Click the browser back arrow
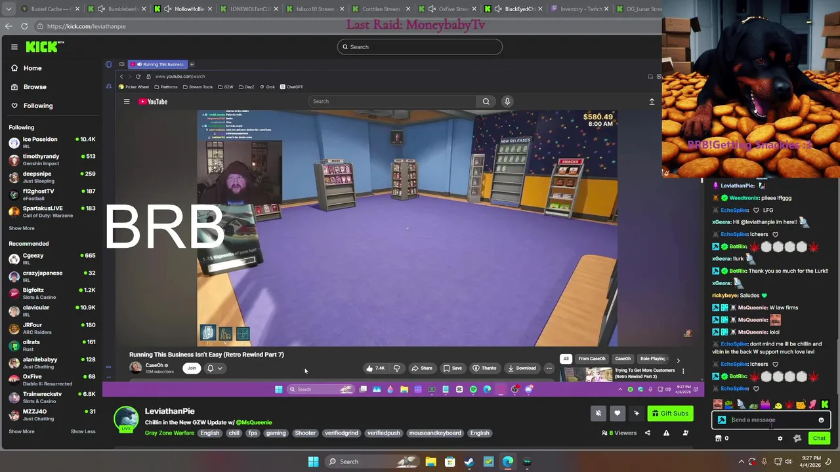 [x=9, y=26]
